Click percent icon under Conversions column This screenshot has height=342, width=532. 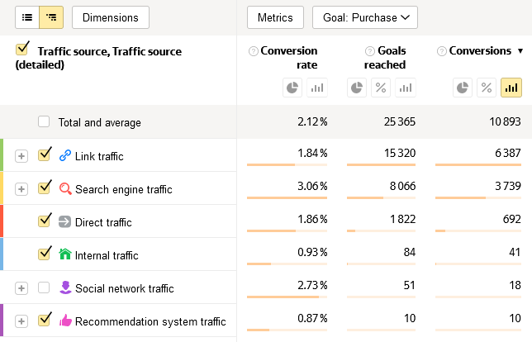pos(487,87)
